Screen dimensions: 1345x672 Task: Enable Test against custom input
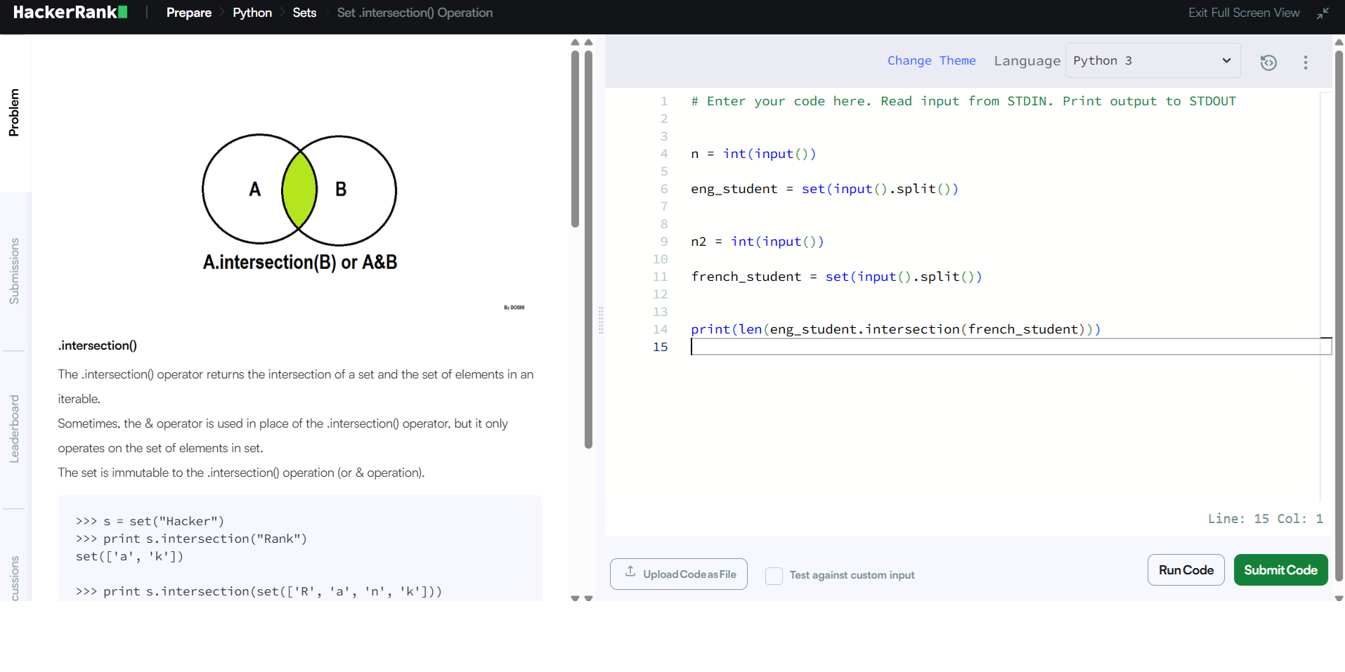tap(774, 575)
